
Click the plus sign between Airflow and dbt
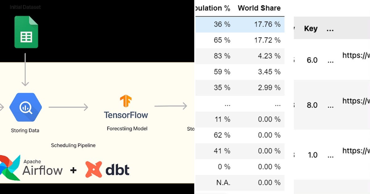73,170
